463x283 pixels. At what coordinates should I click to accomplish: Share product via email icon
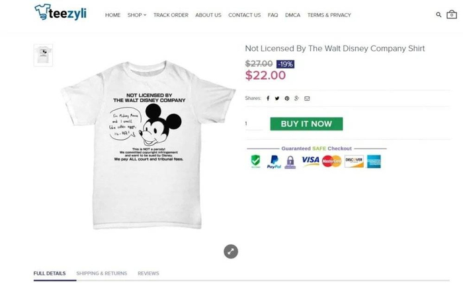point(307,98)
